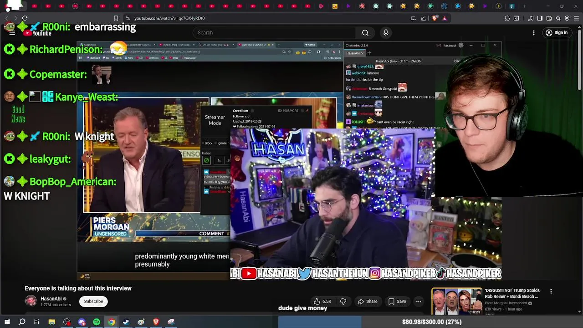Open the Extensions puzzle icon
This screenshot has height=328, width=583.
(507, 18)
